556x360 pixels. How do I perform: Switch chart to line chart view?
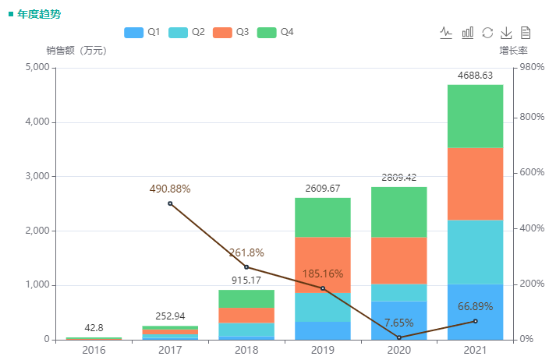[446, 33]
